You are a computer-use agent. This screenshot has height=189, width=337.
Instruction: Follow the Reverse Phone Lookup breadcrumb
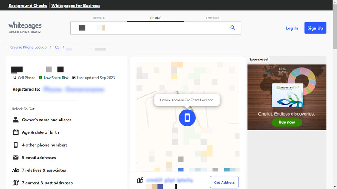[x=28, y=47]
